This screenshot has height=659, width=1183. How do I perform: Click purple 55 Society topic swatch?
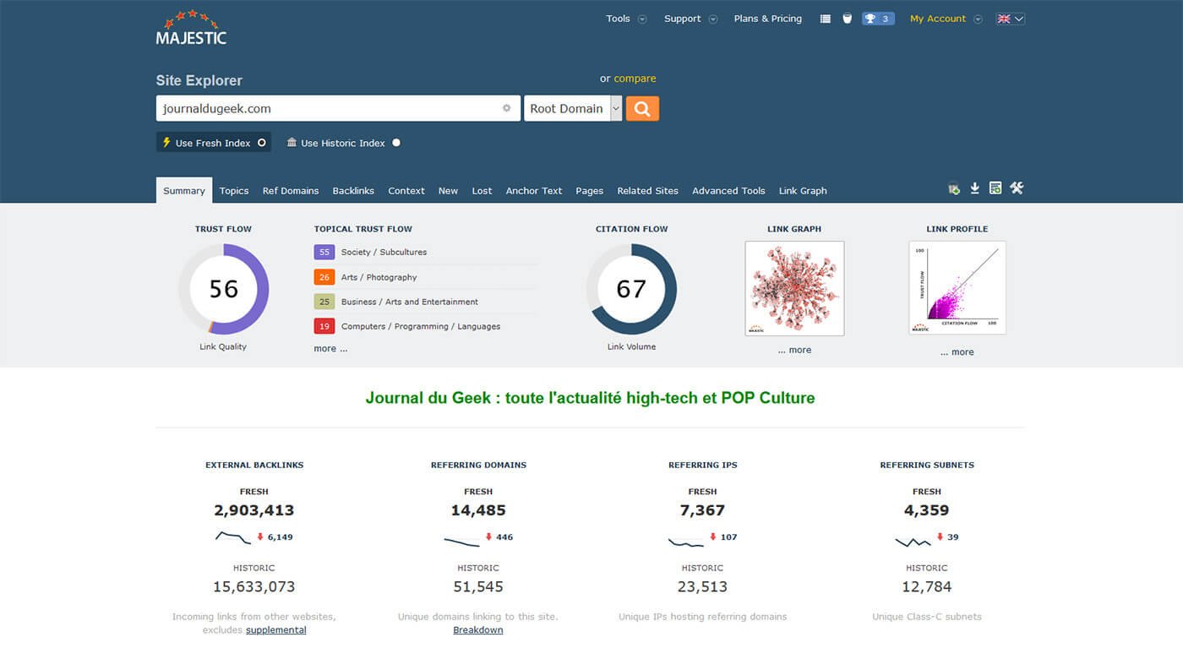tap(324, 252)
